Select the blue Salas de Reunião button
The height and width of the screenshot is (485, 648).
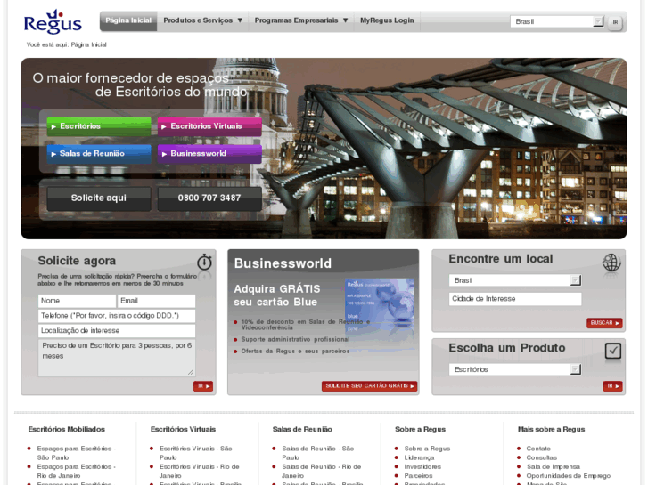point(99,154)
